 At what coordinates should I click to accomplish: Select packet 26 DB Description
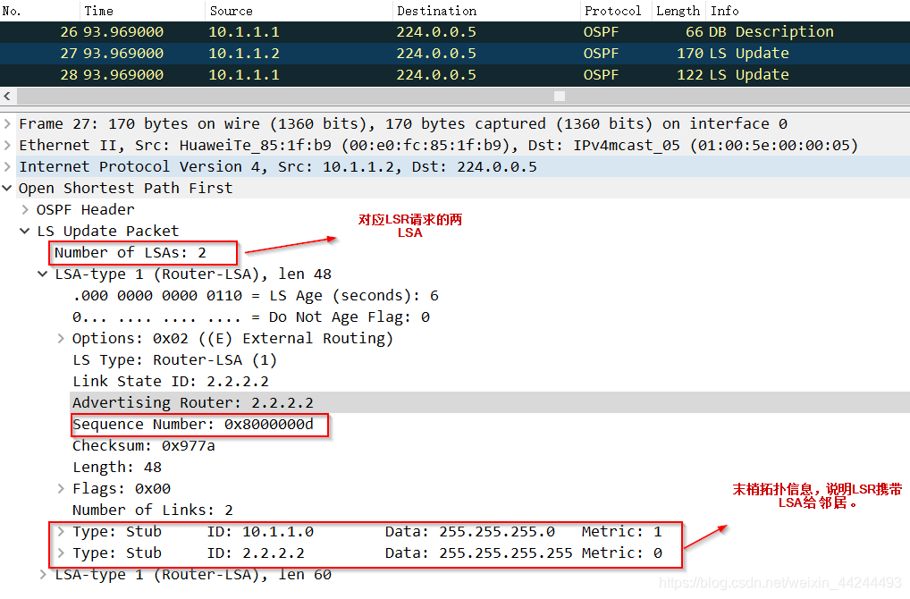coord(455,32)
